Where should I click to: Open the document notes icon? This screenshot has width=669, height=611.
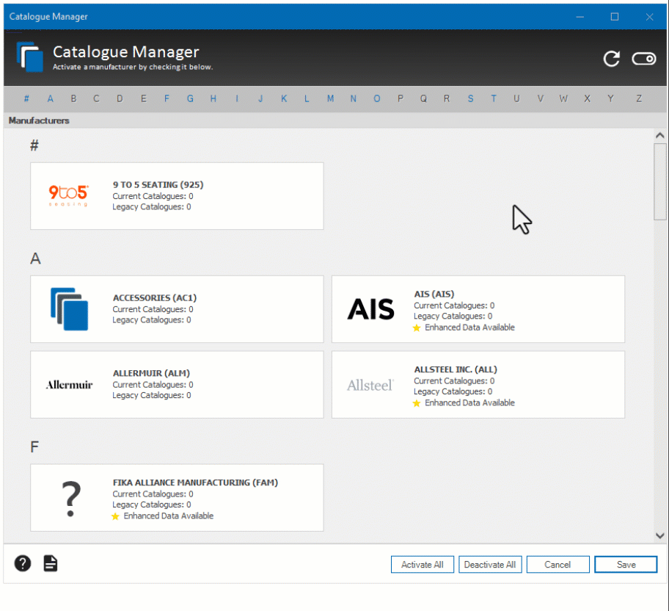click(51, 563)
